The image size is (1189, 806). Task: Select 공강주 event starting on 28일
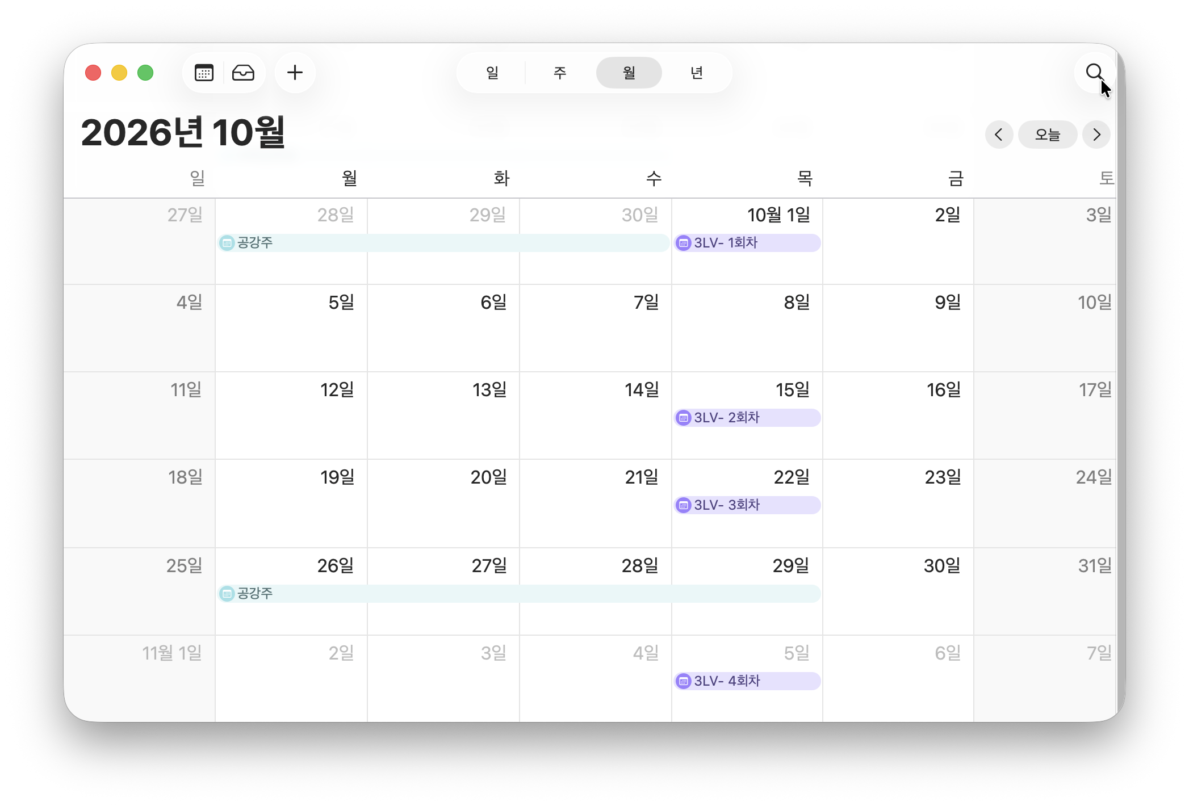click(x=443, y=243)
